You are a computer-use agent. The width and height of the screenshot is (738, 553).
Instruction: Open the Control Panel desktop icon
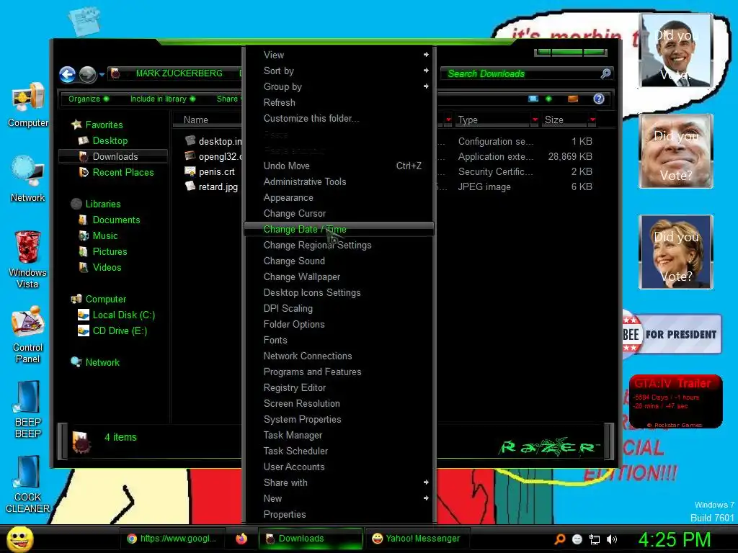coord(28,335)
